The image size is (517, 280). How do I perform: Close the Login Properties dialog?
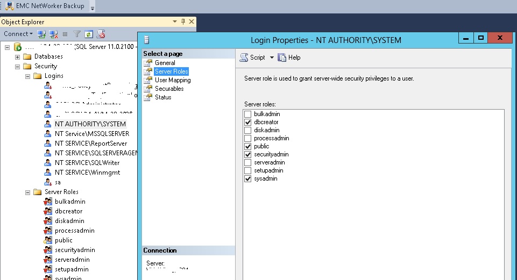(500, 38)
